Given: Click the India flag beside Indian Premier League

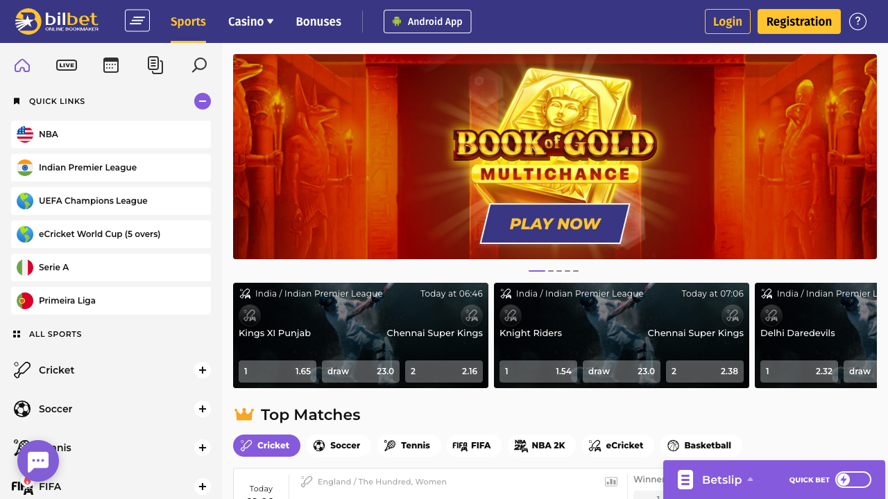Looking at the screenshot, I should (x=25, y=168).
